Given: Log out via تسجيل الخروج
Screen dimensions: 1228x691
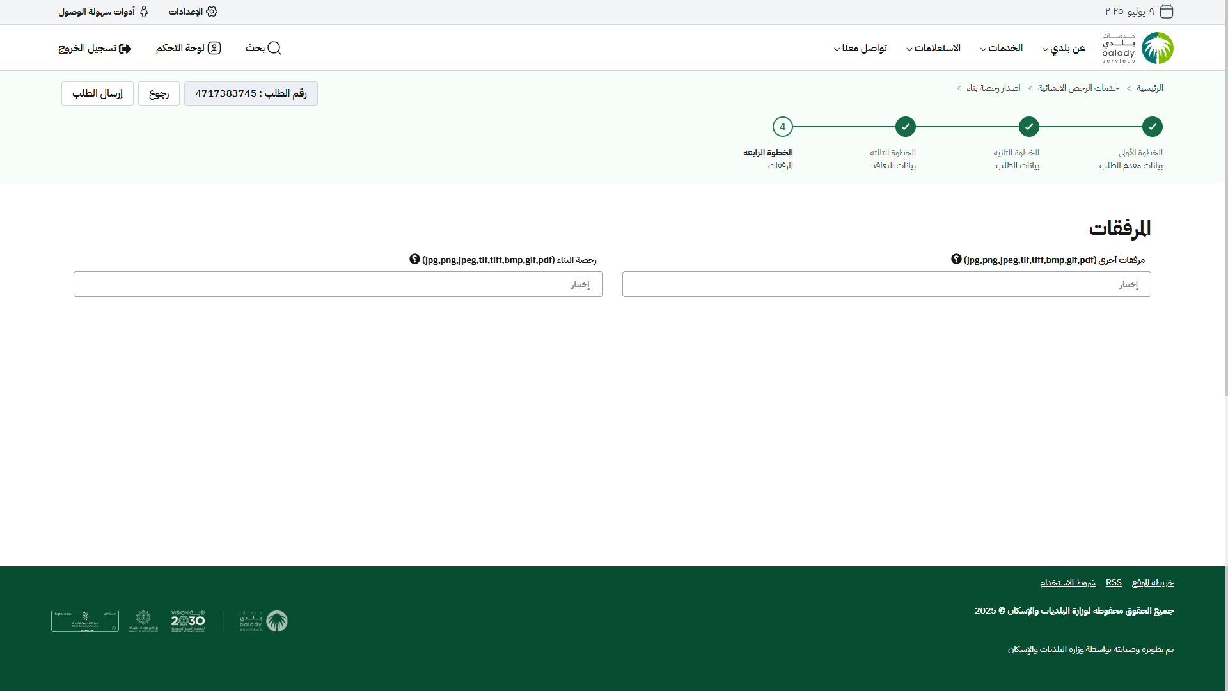Looking at the screenshot, I should 95,48.
